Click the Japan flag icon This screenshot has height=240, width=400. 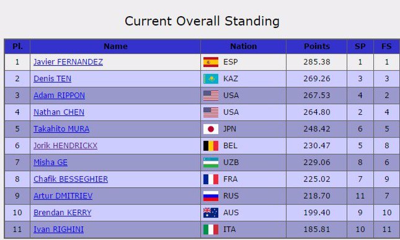(x=211, y=129)
